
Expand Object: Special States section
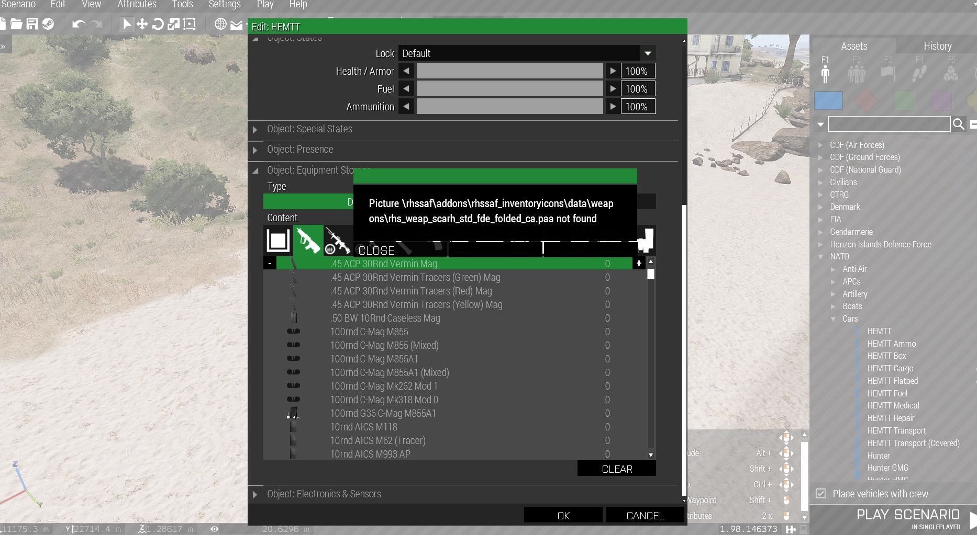tap(309, 129)
